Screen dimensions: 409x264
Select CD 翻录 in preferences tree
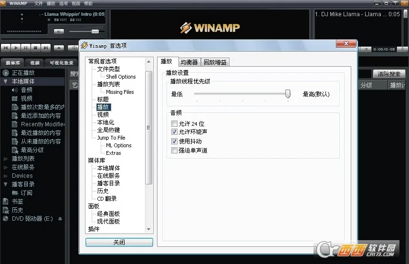pyautogui.click(x=107, y=199)
